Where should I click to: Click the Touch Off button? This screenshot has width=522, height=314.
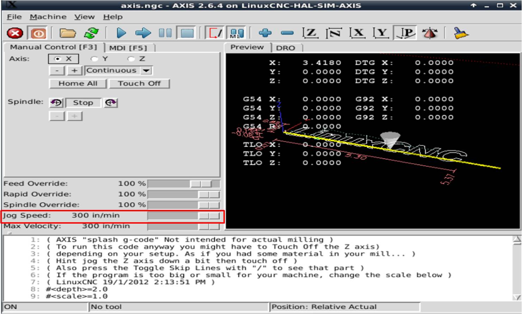139,84
